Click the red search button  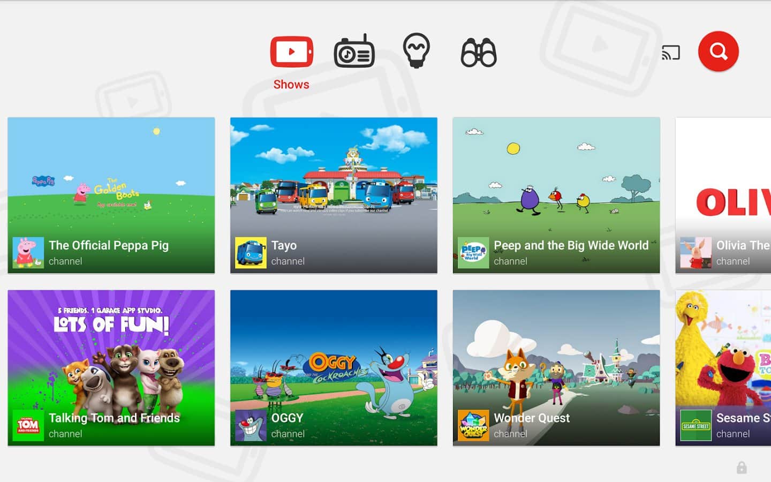pos(718,51)
